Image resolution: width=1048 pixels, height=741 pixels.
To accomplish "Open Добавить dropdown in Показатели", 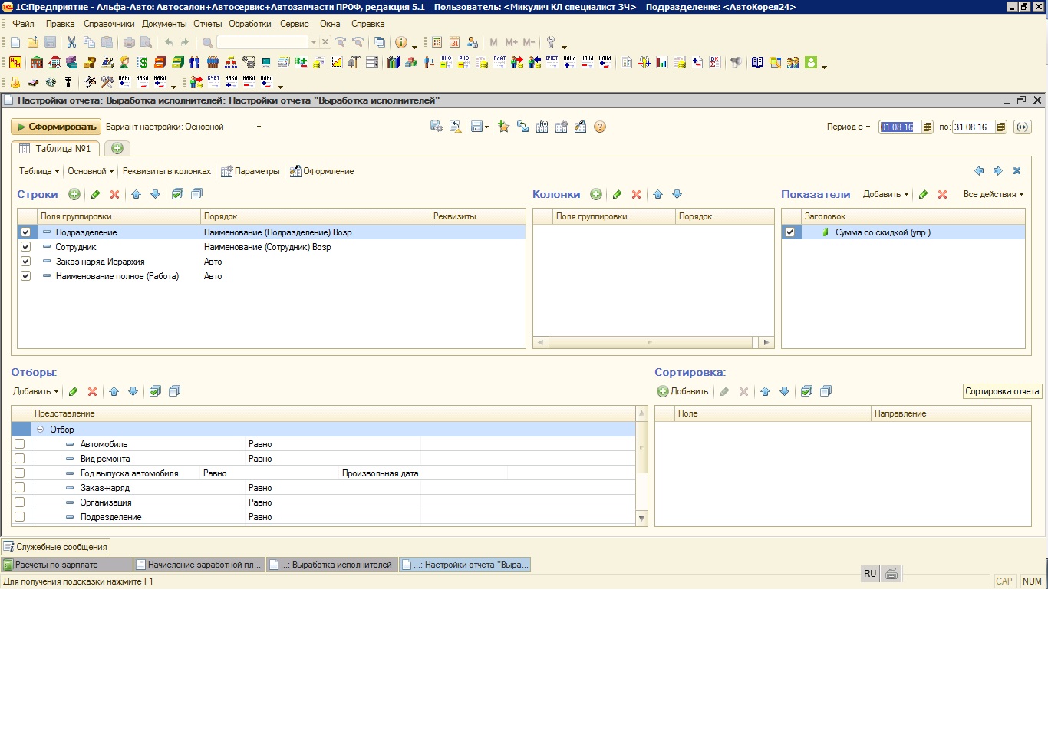I will tap(885, 195).
